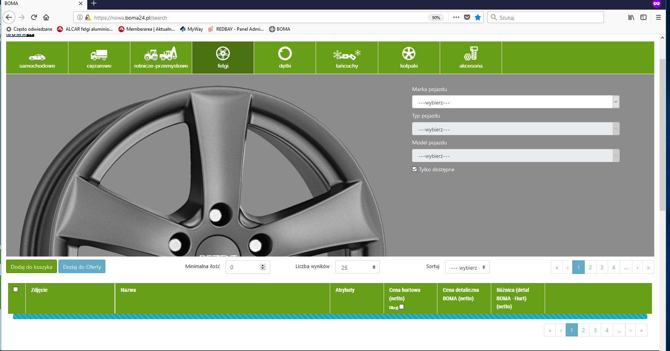Viewport: 670px width, 351px height.
Task: Select the ciężarowe truck category
Action: [x=99, y=58]
